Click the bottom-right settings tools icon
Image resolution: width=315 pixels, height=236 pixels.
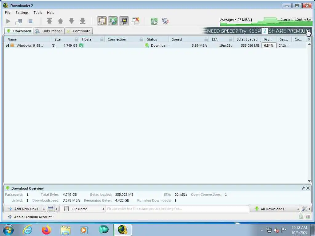point(304,209)
